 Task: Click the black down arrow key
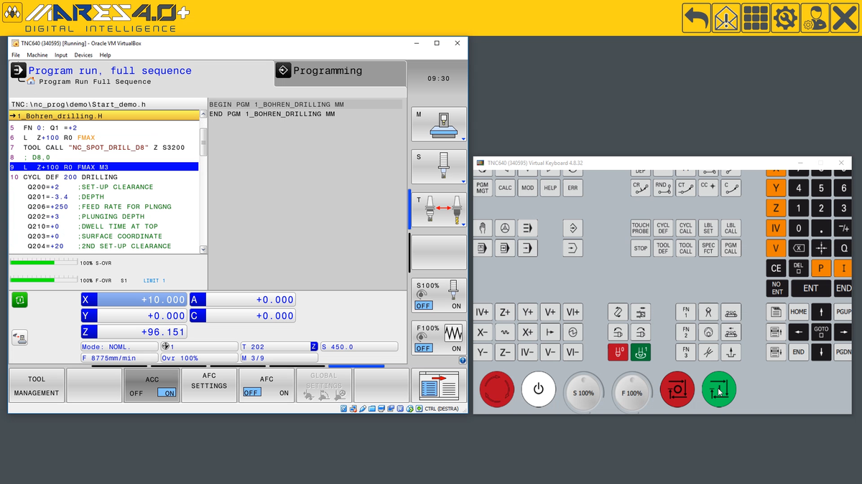pos(821,352)
